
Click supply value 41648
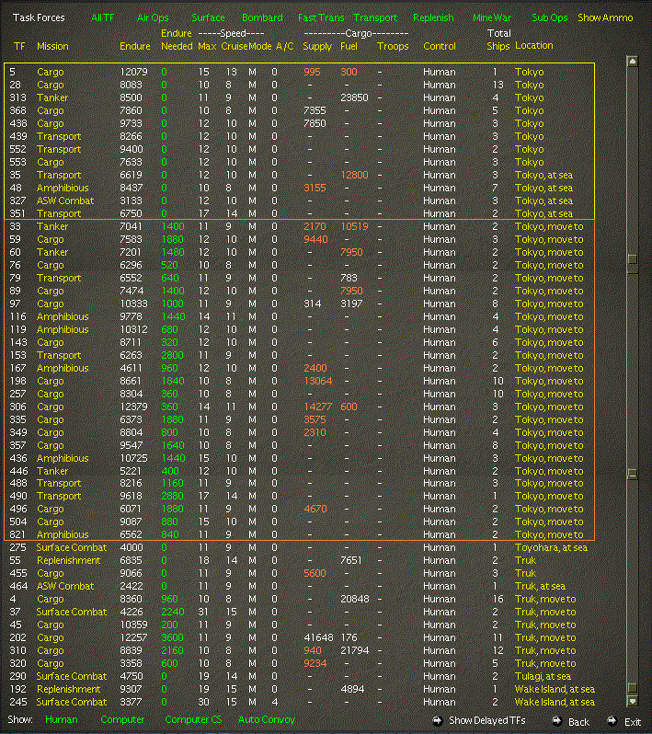point(318,637)
